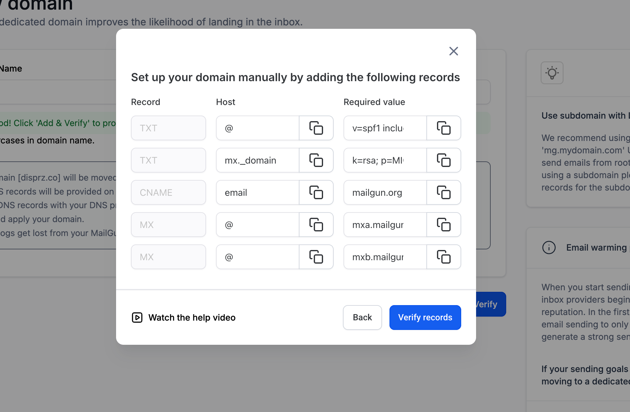Click the video play icon next to help text

click(x=137, y=318)
